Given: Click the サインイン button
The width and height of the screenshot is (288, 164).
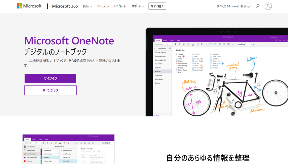Looking at the screenshot, I should [50, 78].
